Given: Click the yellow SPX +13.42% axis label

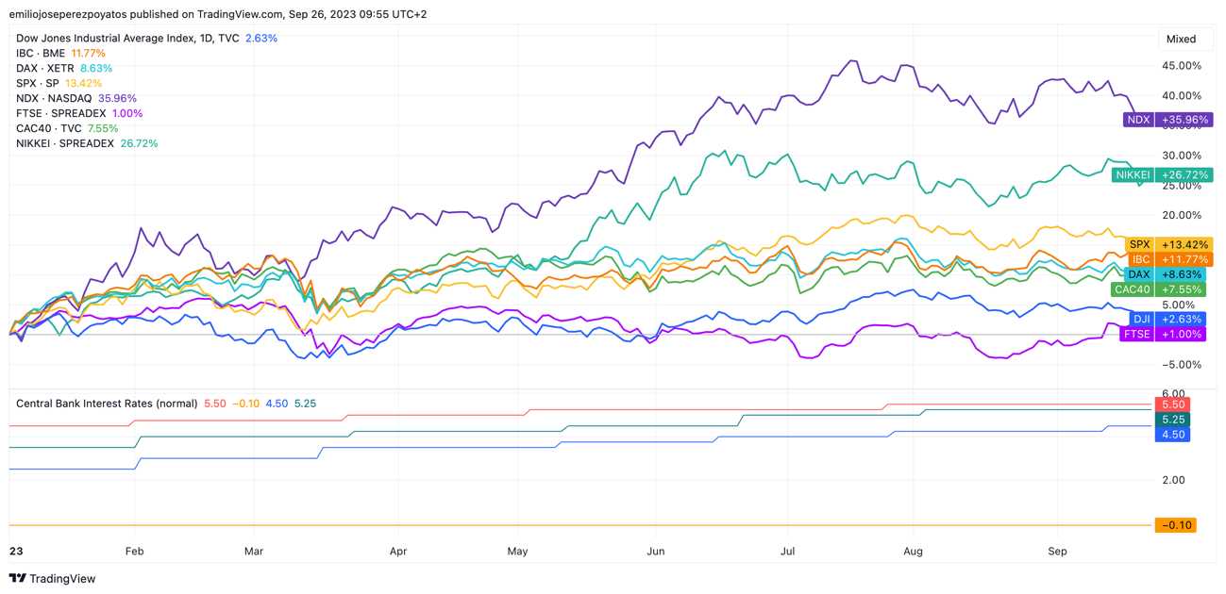Looking at the screenshot, I should pyautogui.click(x=1167, y=245).
